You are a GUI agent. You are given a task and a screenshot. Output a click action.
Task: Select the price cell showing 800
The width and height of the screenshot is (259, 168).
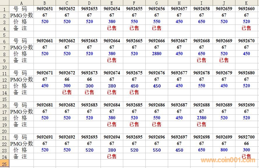click(x=224, y=150)
